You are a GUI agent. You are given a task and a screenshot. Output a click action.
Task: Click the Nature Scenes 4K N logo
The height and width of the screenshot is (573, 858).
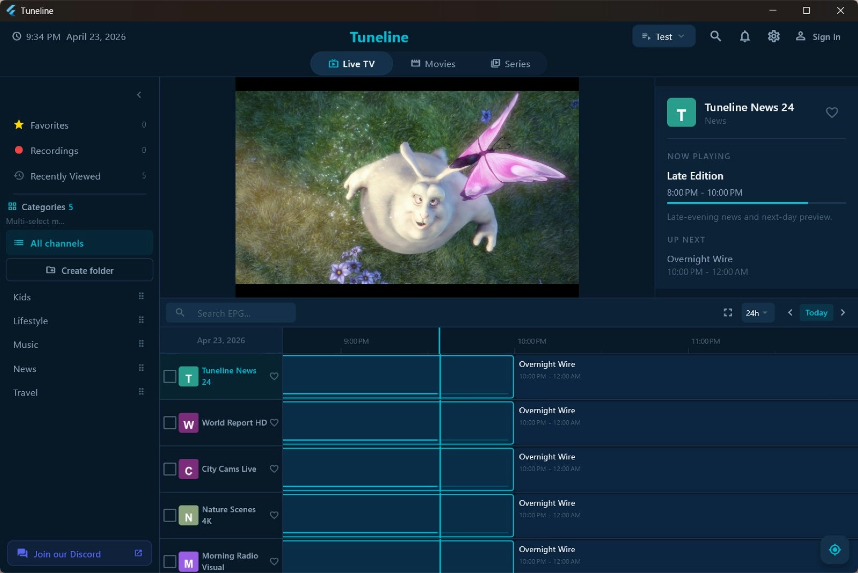(x=188, y=515)
